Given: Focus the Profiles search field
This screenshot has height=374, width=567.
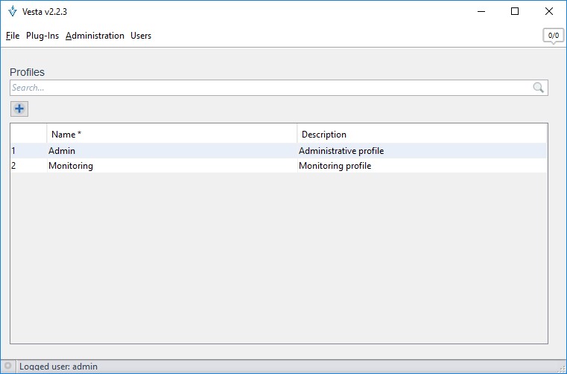Looking at the screenshot, I should click(268, 88).
